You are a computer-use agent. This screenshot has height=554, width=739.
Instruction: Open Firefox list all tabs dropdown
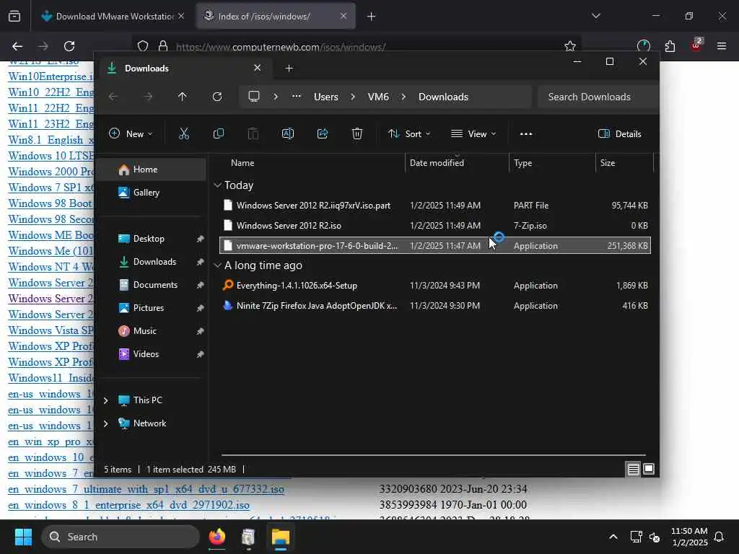pyautogui.click(x=596, y=17)
